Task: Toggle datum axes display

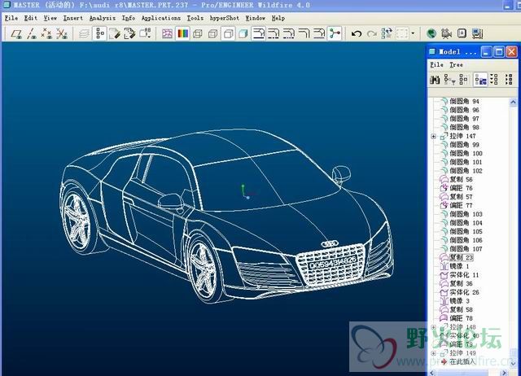Action: (32, 33)
